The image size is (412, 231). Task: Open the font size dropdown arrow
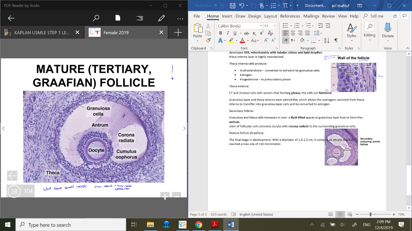275,26
